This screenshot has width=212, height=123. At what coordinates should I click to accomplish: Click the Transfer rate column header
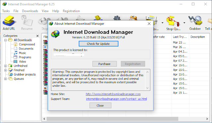tap(159, 37)
